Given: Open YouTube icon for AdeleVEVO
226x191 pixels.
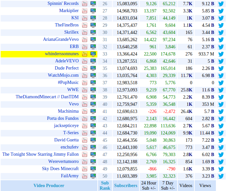Looking at the screenshot, I should [85, 61].
